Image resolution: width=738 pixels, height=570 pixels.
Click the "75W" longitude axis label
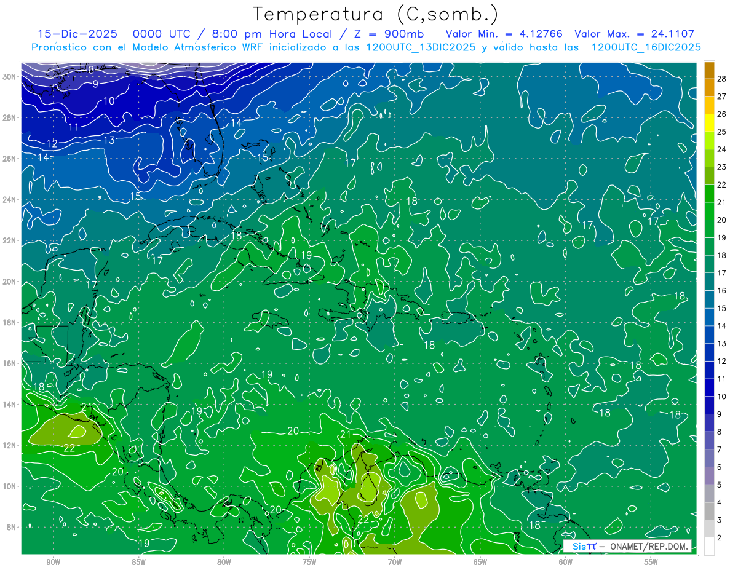tap(309, 562)
